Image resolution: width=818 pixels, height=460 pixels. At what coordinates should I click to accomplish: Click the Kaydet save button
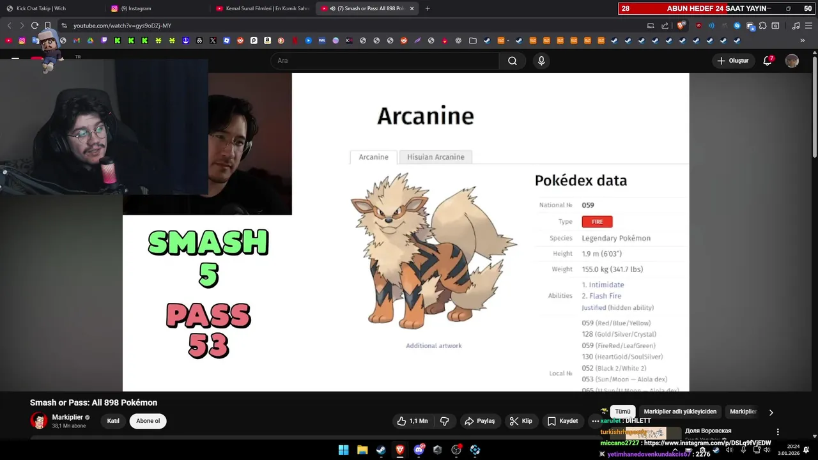point(563,421)
